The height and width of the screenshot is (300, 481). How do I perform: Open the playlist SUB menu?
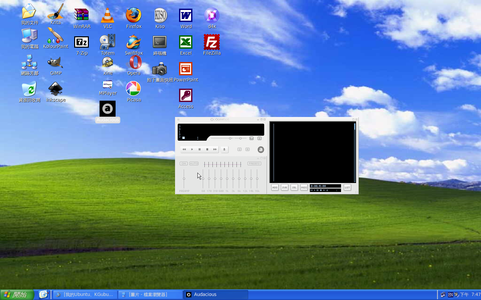tap(285, 187)
